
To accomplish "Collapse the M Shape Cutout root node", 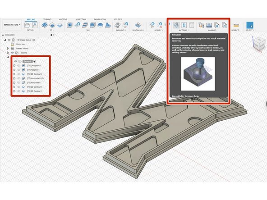I will (5, 40).
